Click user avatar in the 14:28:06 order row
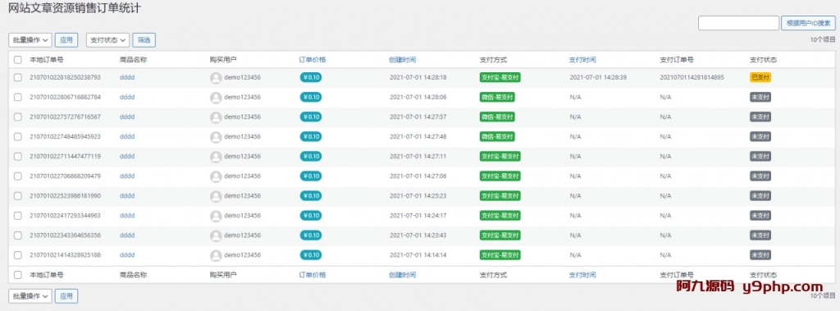This screenshot has height=311, width=840. tap(216, 98)
